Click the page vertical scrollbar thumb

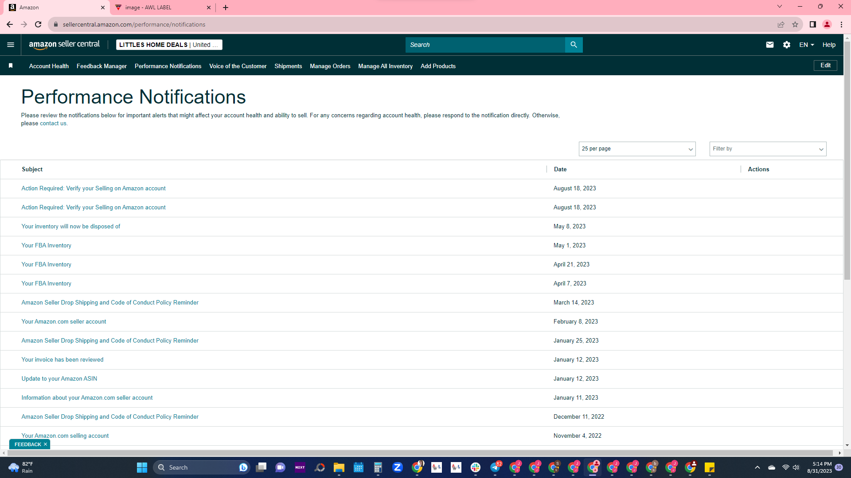click(847, 162)
